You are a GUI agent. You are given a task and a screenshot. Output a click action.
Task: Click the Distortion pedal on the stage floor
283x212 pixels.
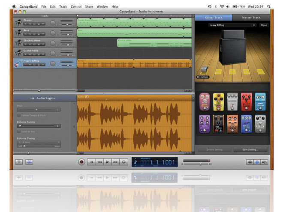(x=204, y=70)
